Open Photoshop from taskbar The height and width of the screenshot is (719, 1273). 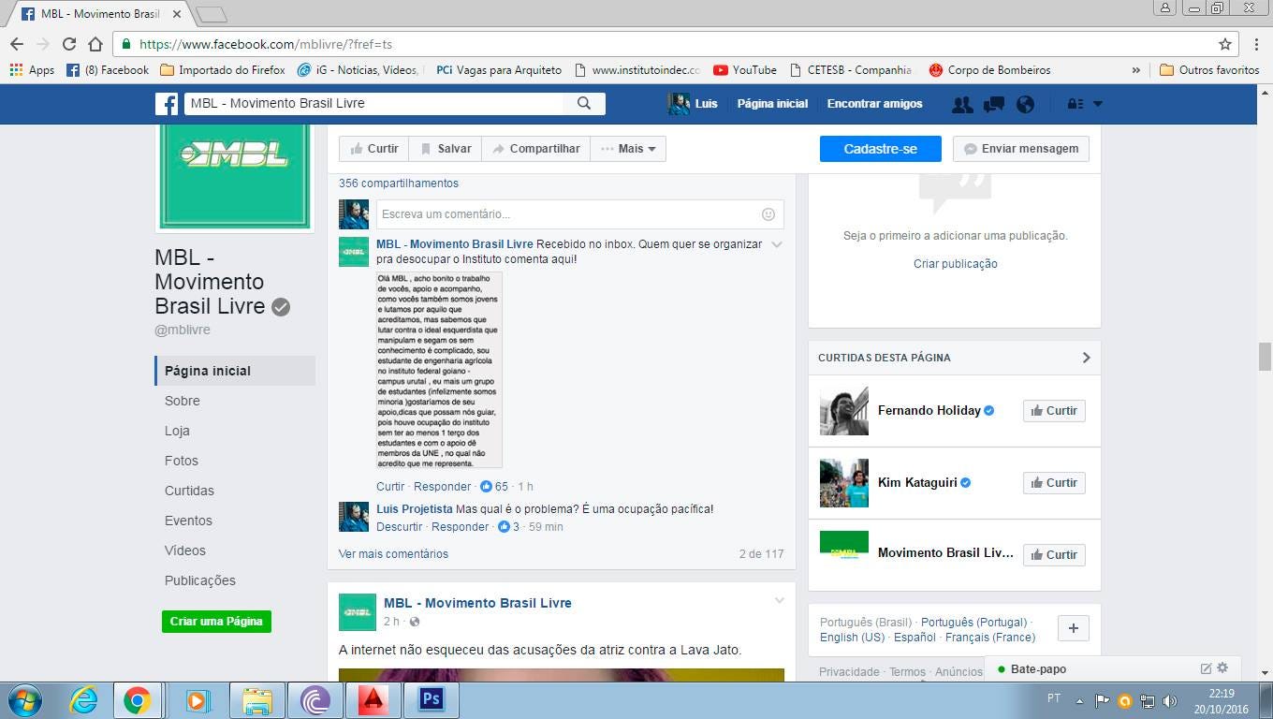(x=431, y=700)
